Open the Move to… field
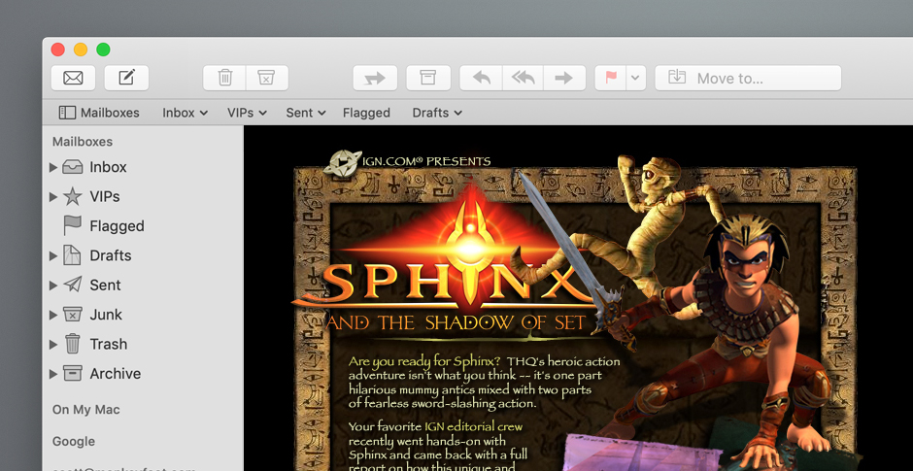The image size is (913, 471). pyautogui.click(x=748, y=78)
